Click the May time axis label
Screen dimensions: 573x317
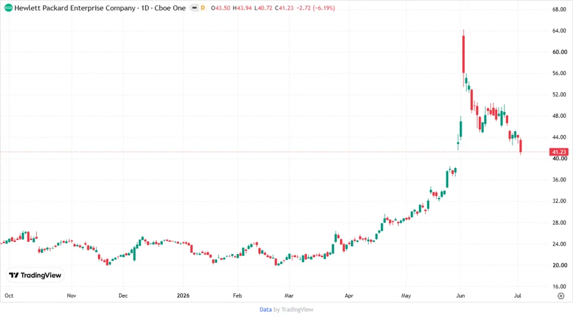pyautogui.click(x=406, y=295)
